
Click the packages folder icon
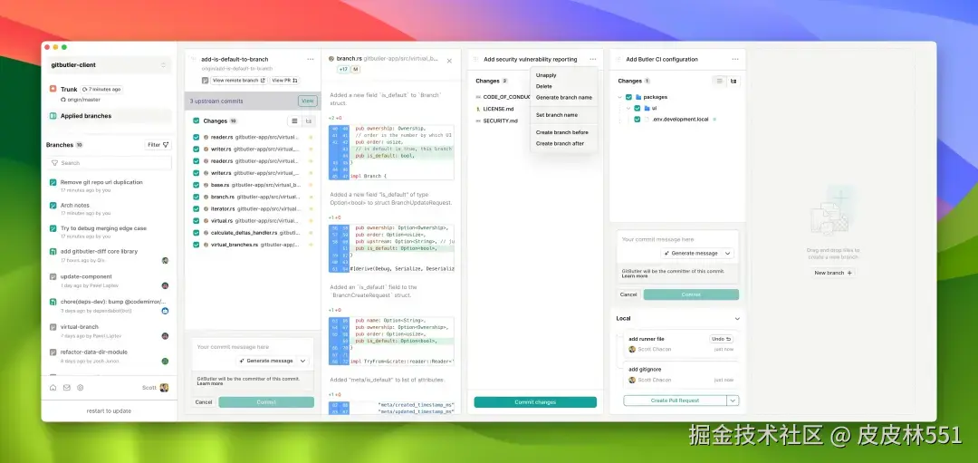(x=638, y=97)
